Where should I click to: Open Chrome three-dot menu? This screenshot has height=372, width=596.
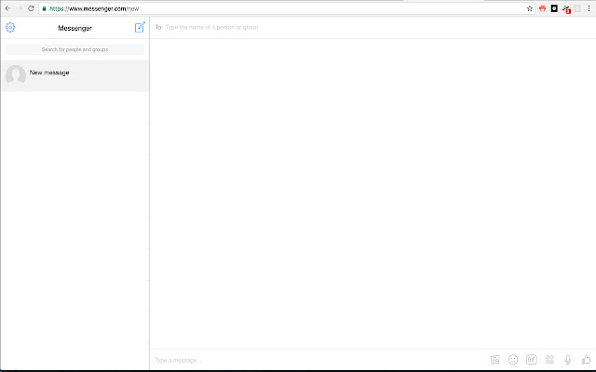click(x=589, y=8)
